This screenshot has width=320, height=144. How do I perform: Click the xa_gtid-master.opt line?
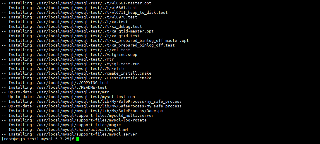click(x=78, y=31)
